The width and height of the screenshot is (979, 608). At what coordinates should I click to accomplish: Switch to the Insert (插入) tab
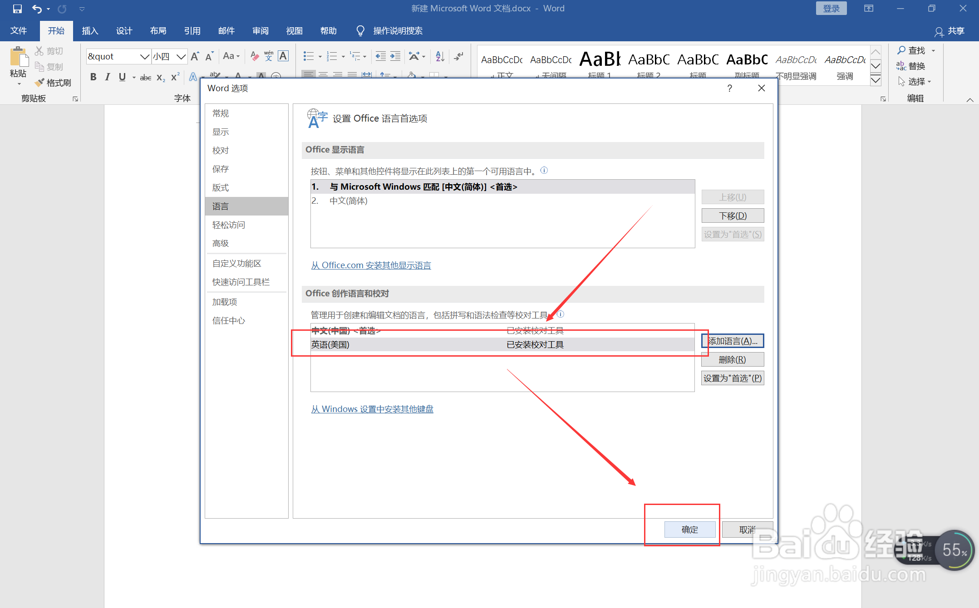point(90,31)
